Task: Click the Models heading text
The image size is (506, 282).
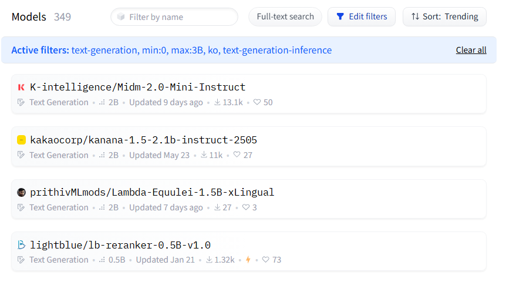Action: [29, 17]
